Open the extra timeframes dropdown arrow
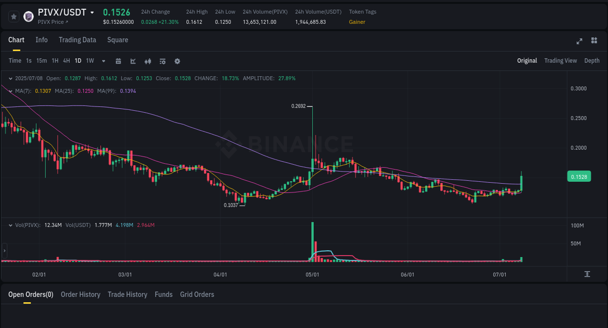The width and height of the screenshot is (608, 328). [103, 61]
